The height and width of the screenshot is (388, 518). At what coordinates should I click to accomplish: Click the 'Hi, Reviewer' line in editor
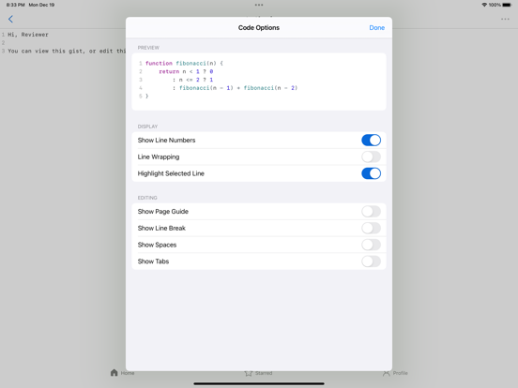28,35
